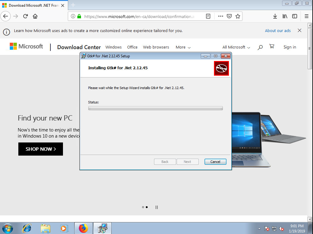This screenshot has height=234, width=313.
Task: Cancel the Gtk# installation
Action: coord(215,162)
